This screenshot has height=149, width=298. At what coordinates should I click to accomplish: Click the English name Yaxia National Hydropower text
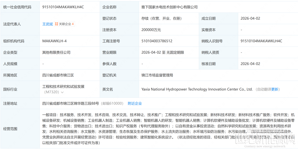[x=197, y=89]
